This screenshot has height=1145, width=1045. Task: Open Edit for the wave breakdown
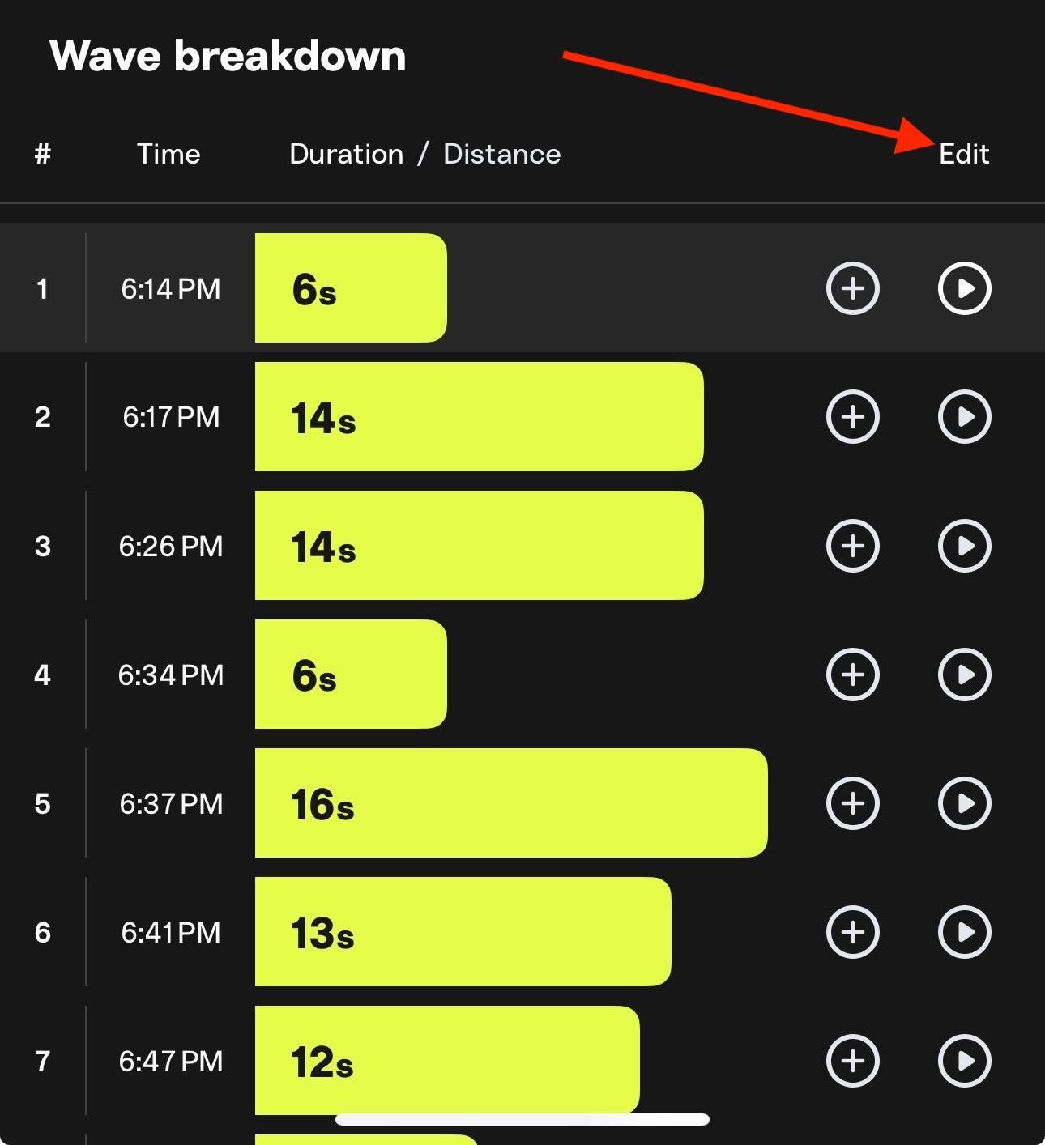click(964, 154)
